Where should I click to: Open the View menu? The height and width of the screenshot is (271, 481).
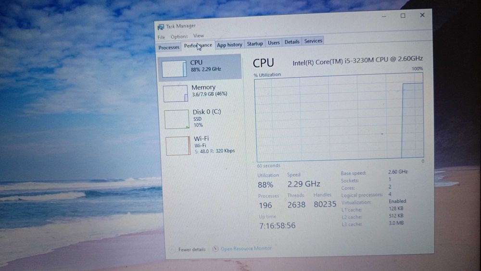199,36
